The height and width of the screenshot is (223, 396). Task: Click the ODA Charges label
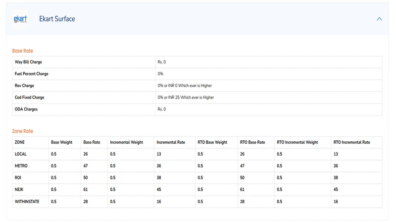[x=26, y=109]
